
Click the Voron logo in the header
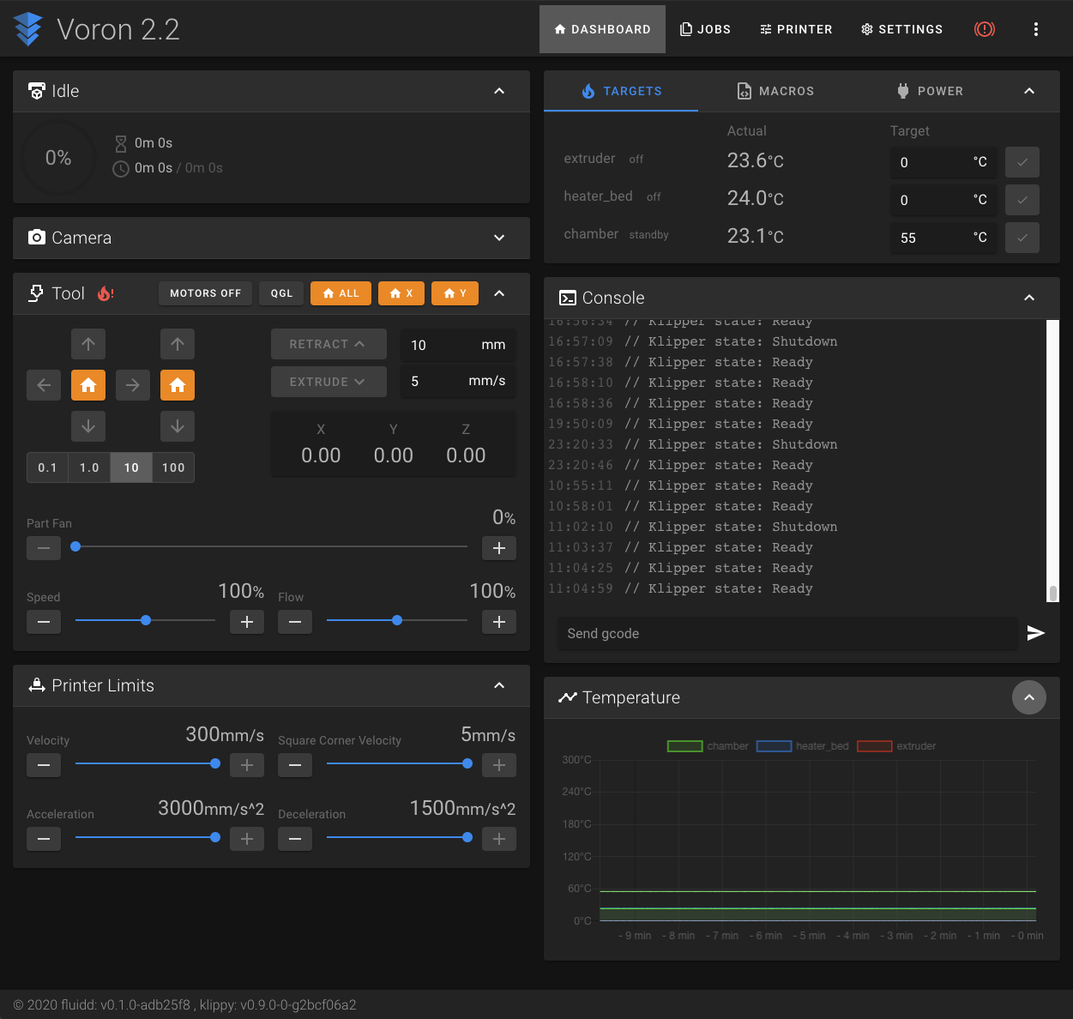27,28
